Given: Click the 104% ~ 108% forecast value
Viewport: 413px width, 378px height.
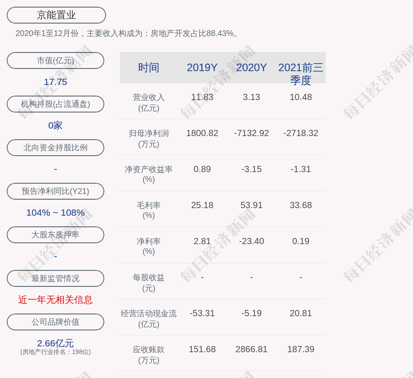Looking at the screenshot, I should click(56, 213).
